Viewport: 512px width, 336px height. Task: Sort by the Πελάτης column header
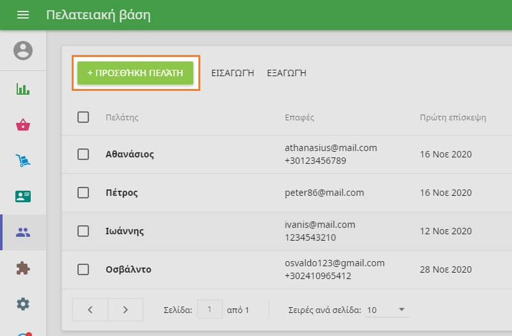pos(122,118)
